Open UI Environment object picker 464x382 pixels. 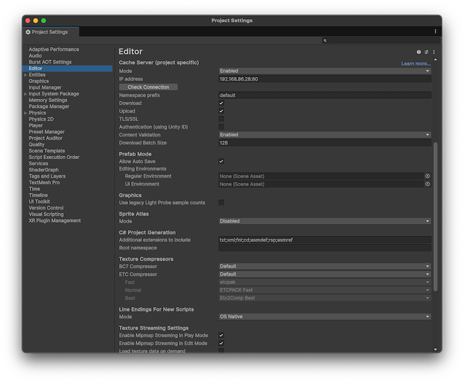[428, 184]
